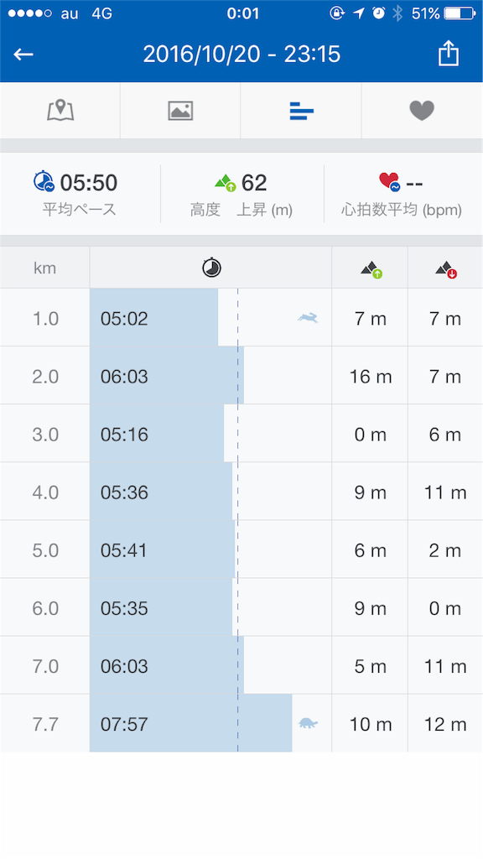Tap the rabbit fastest split icon
The width and height of the screenshot is (483, 859).
coord(308,317)
